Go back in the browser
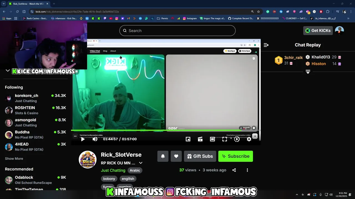Viewport: 355px width, 199px height. coord(4,12)
